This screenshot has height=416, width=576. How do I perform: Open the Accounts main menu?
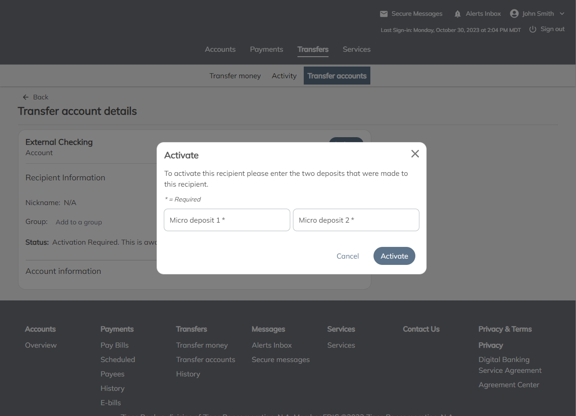point(220,49)
